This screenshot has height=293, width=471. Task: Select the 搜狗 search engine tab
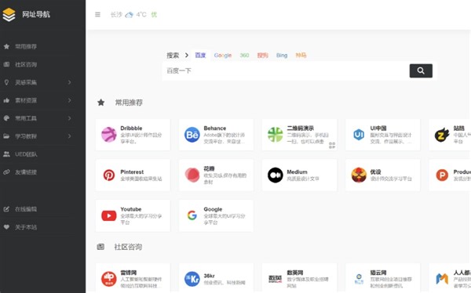click(x=262, y=55)
